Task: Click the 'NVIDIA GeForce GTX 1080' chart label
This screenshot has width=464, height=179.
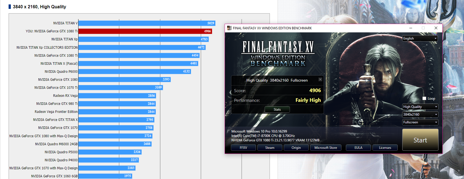Action: click(58, 80)
